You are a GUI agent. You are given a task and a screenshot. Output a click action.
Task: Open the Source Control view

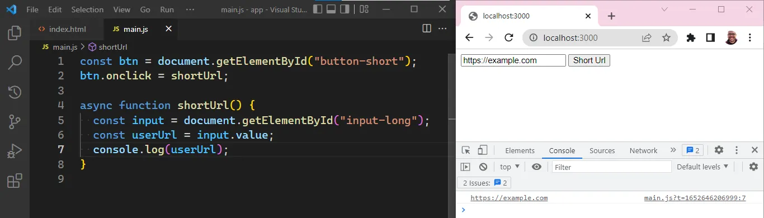[x=15, y=122]
